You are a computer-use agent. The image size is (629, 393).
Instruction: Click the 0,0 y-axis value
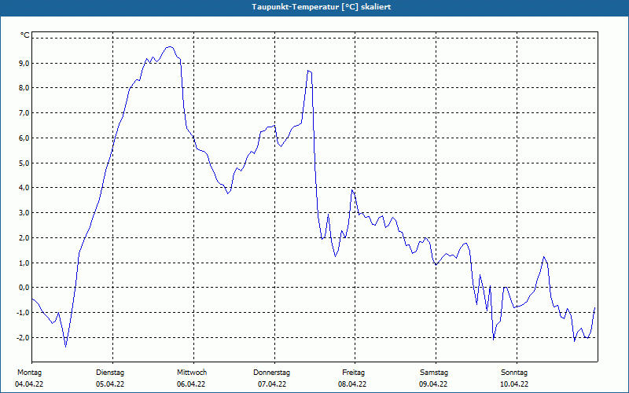point(24,288)
